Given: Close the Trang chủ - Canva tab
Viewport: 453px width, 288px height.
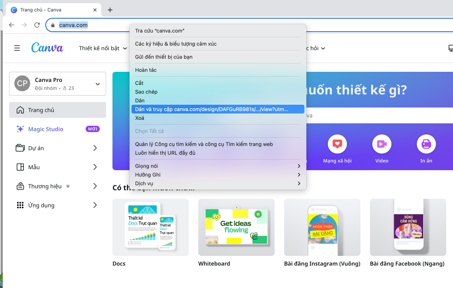Looking at the screenshot, I should (95, 10).
